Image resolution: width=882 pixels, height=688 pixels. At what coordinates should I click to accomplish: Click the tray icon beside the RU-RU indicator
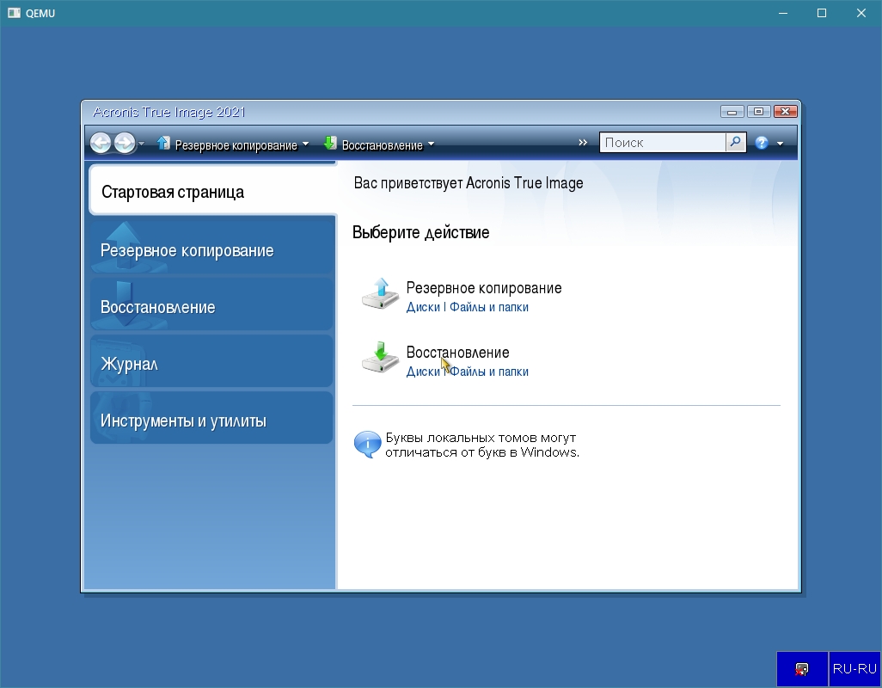[x=802, y=669]
